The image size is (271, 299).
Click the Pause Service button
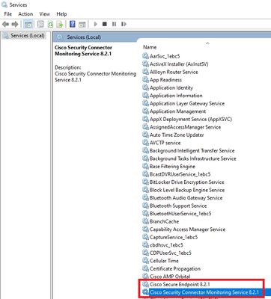pyautogui.click(x=114, y=24)
